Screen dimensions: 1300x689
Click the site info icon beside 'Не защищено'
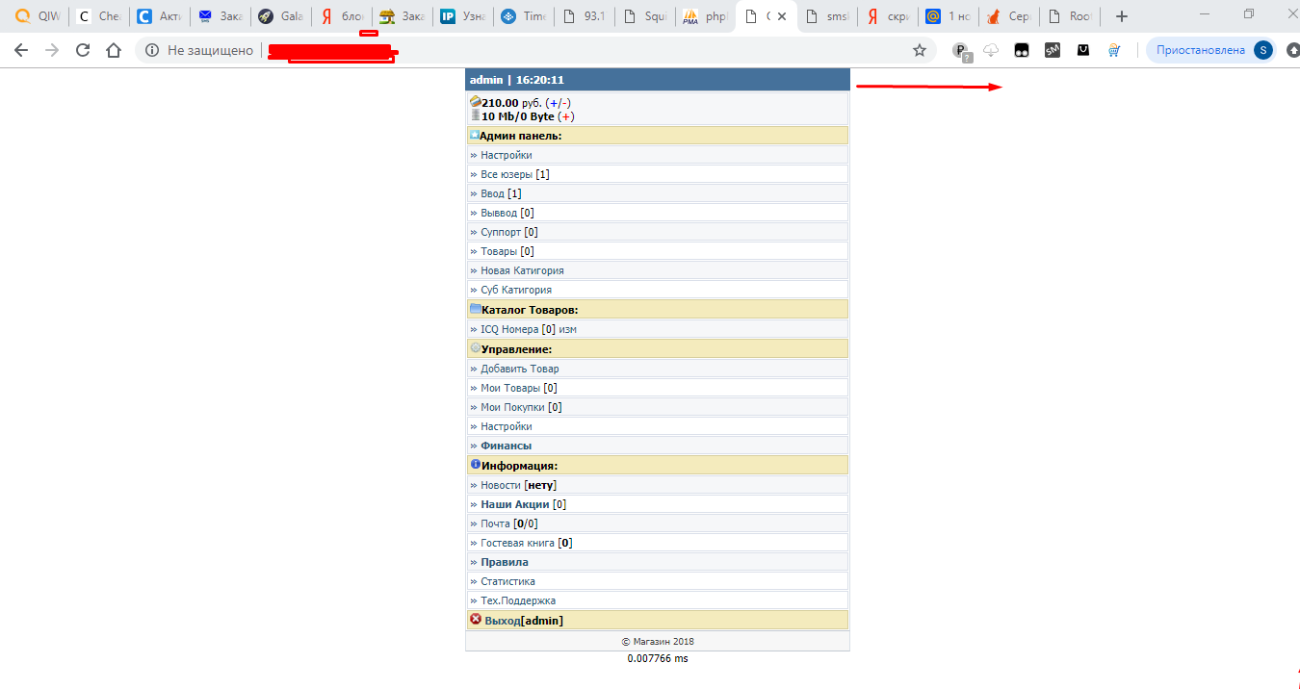[152, 51]
